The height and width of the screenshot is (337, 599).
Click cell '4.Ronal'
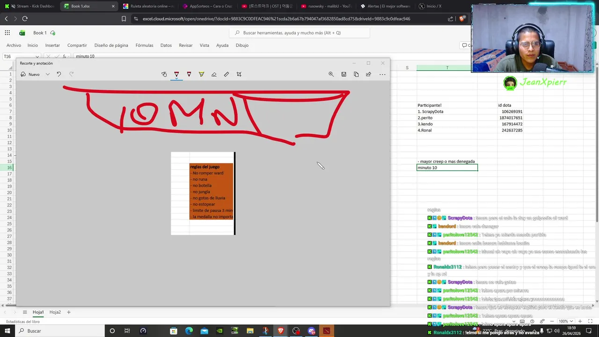click(x=447, y=130)
